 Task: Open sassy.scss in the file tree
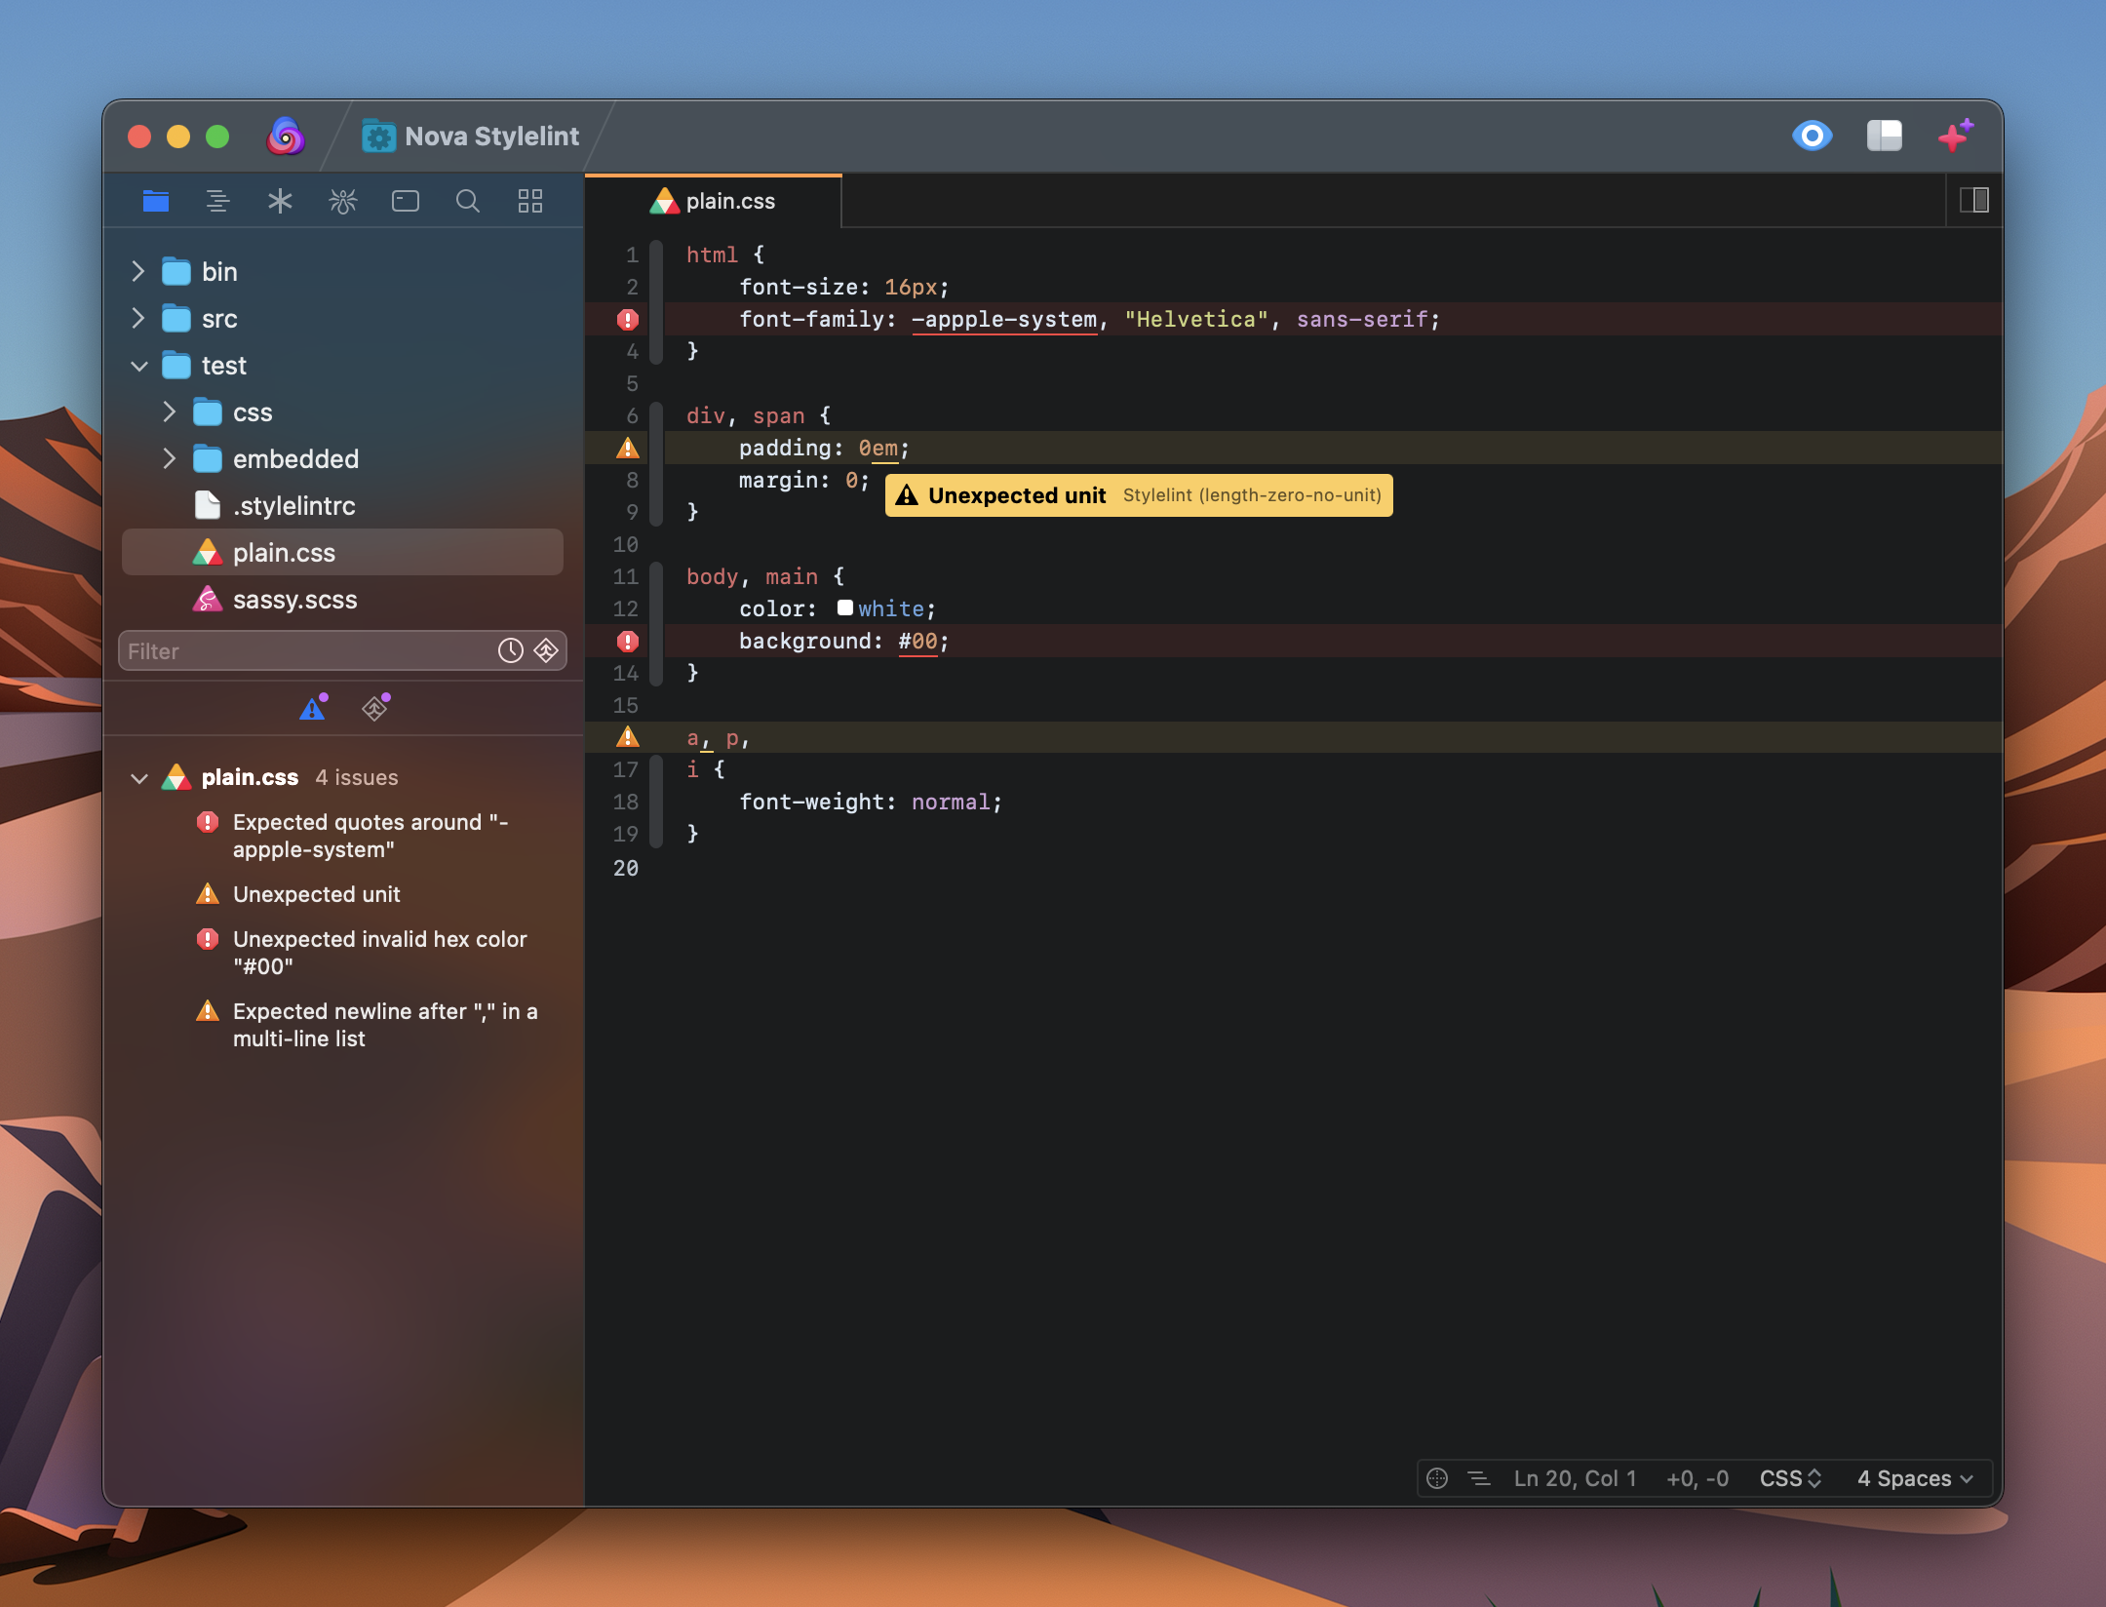point(294,600)
